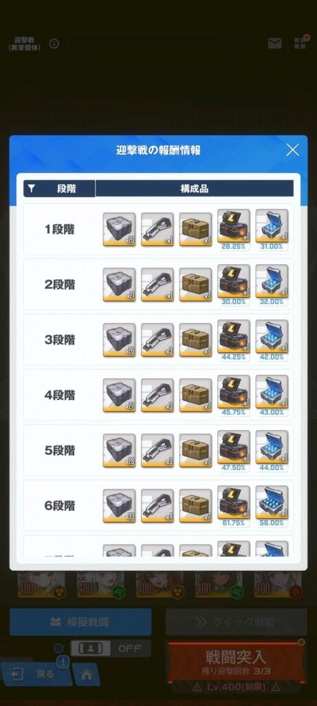317x706 pixels.
Task: Go back with the 戻る button
Action: point(36,674)
